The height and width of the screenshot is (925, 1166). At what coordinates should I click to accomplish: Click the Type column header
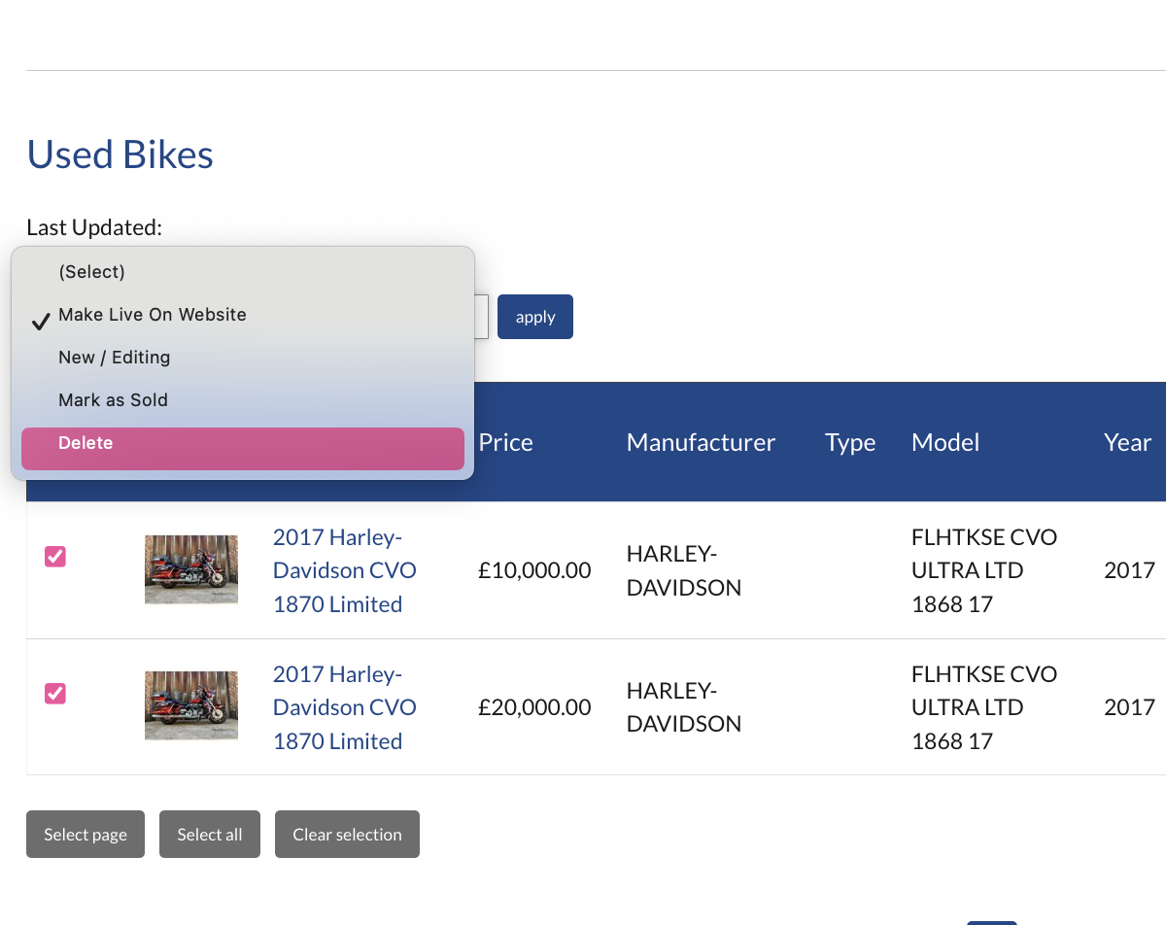pos(850,443)
